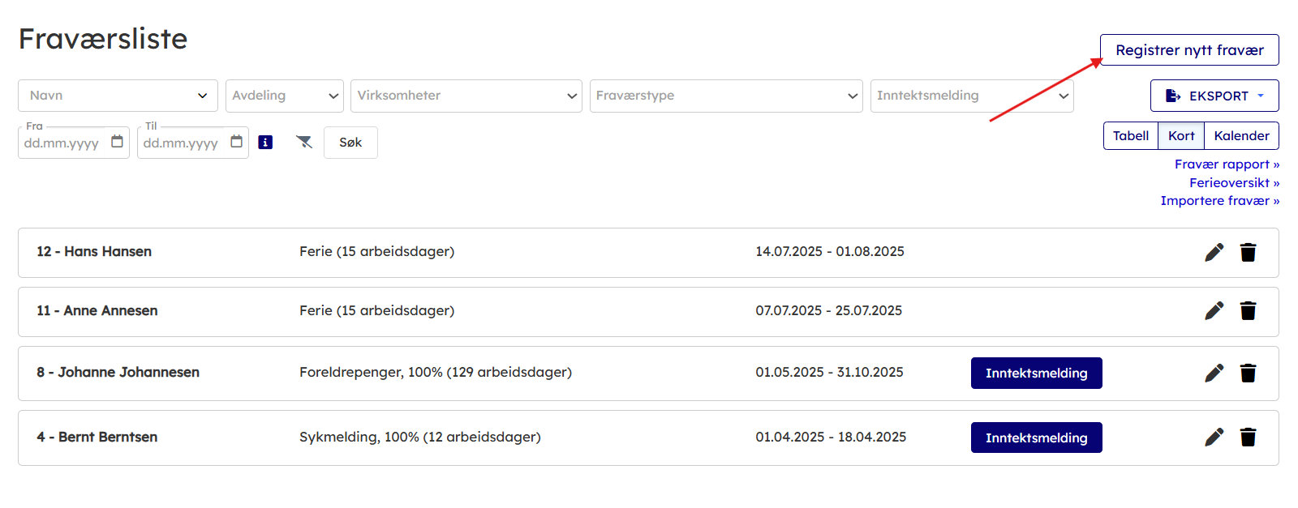Click the date info icon
The height and width of the screenshot is (508, 1298).
point(265,143)
